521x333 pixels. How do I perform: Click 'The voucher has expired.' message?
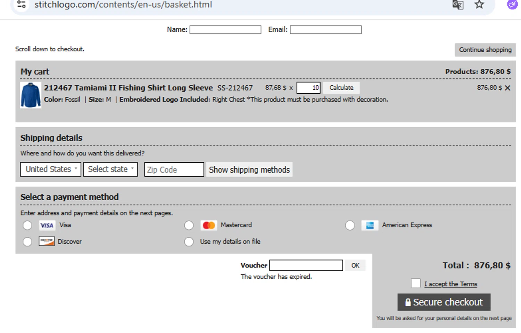(x=276, y=277)
